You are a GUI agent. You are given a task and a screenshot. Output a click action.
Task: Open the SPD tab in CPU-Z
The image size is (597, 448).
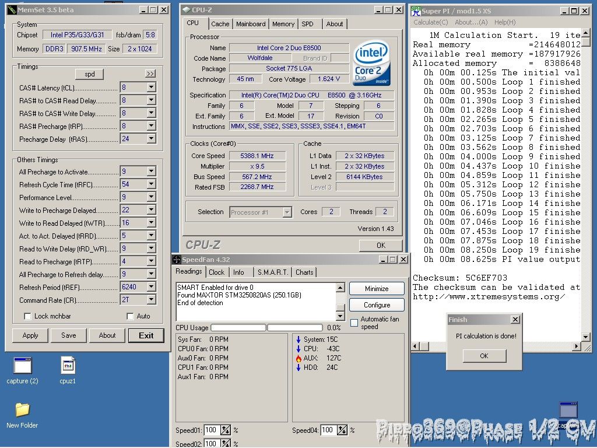pyautogui.click(x=308, y=24)
